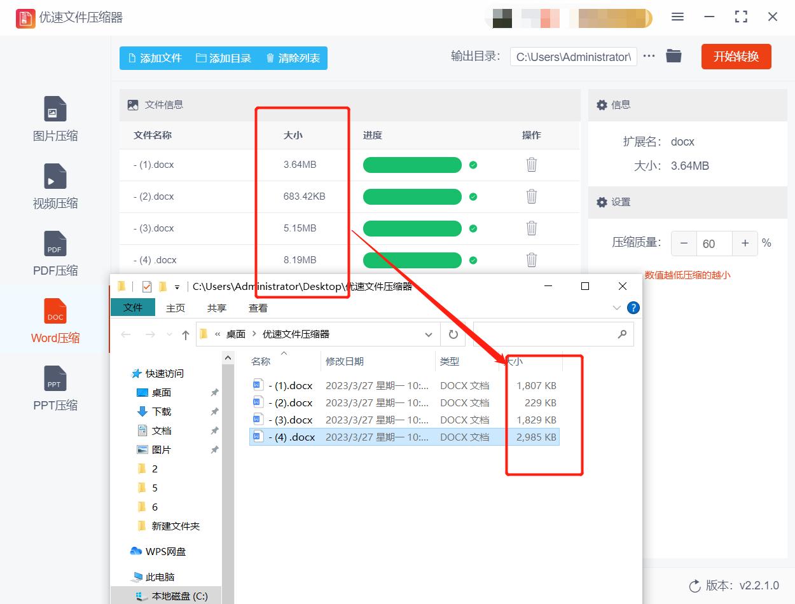The height and width of the screenshot is (604, 795).
Task: Click inside the 输出目录 path field
Action: pos(572,57)
